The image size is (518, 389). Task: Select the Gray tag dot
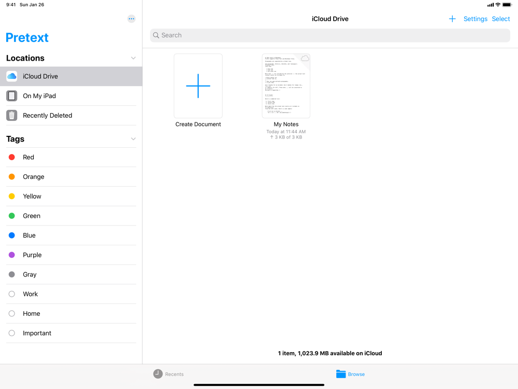point(12,274)
